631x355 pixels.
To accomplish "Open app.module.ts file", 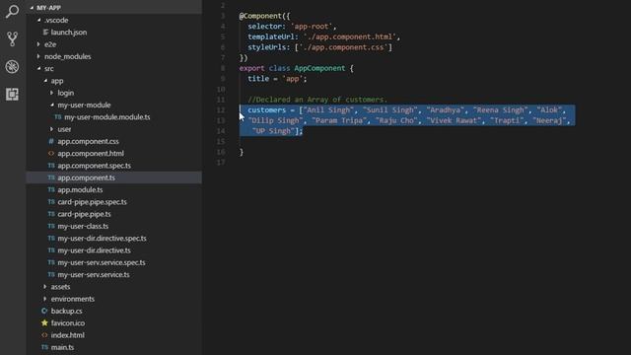I will coord(80,189).
